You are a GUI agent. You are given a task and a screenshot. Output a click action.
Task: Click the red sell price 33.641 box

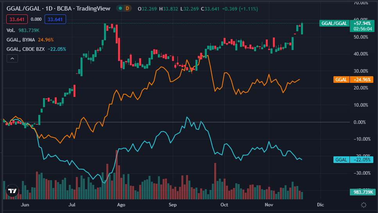click(x=17, y=19)
